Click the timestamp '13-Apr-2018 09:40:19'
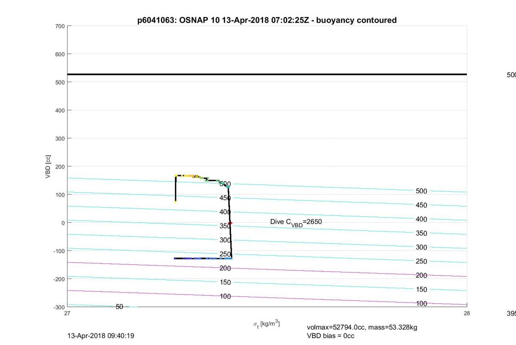The height and width of the screenshot is (345, 516). coord(101,336)
